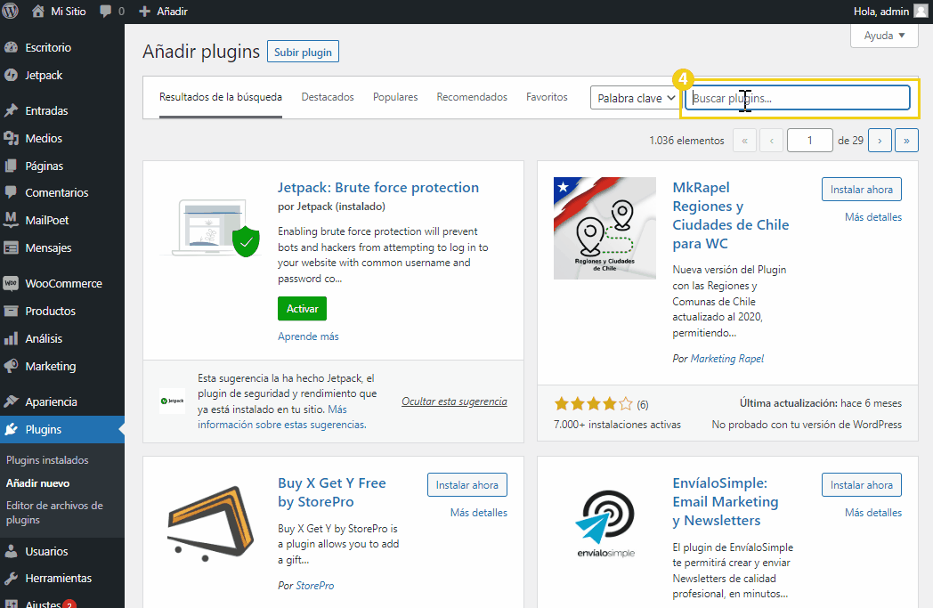Click the plus icon next to Añadir

pyautogui.click(x=144, y=12)
